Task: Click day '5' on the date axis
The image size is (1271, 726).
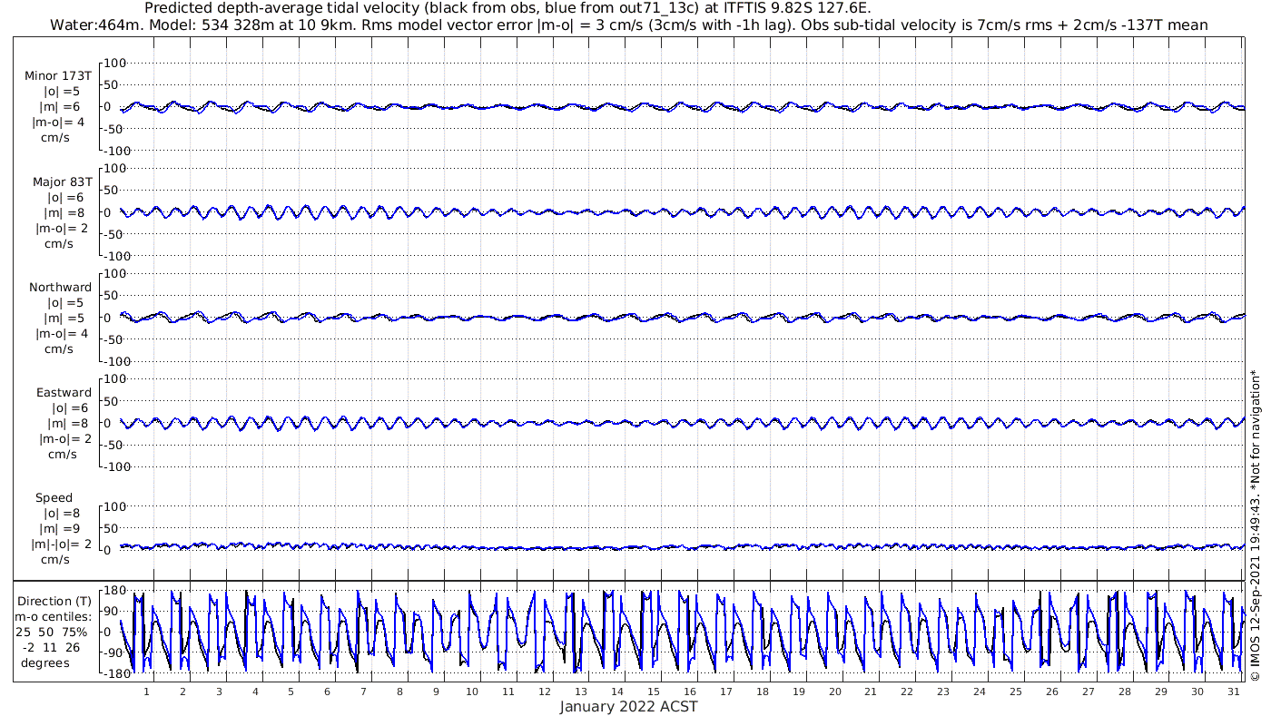Action: tap(291, 692)
